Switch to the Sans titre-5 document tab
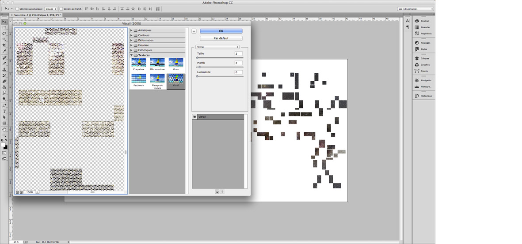This screenshot has height=244, width=522. coord(37,15)
